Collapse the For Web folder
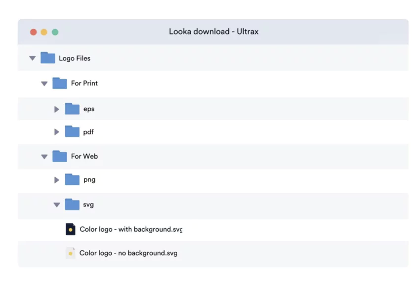Viewport: 420px width, 286px height. pos(44,156)
